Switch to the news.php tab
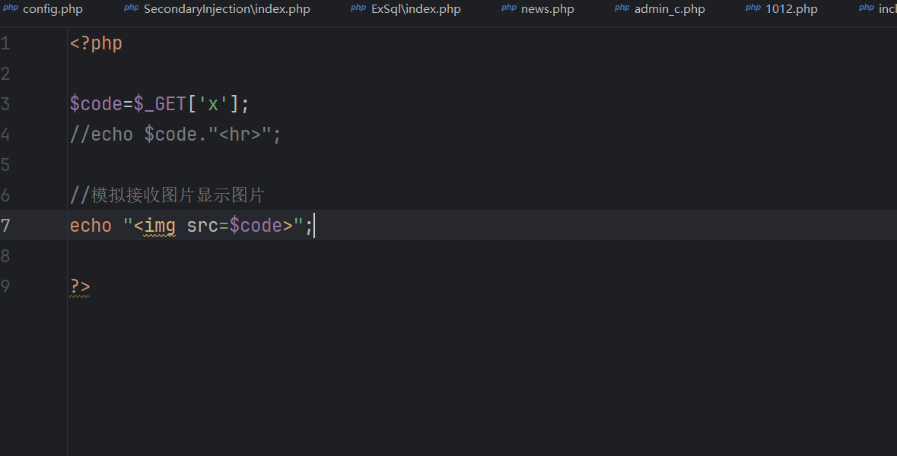Image resolution: width=897 pixels, height=456 pixels. point(538,9)
